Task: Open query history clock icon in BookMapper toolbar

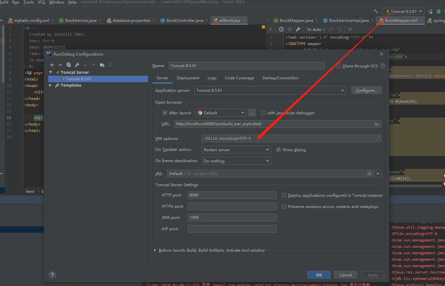Action: click(x=281, y=29)
